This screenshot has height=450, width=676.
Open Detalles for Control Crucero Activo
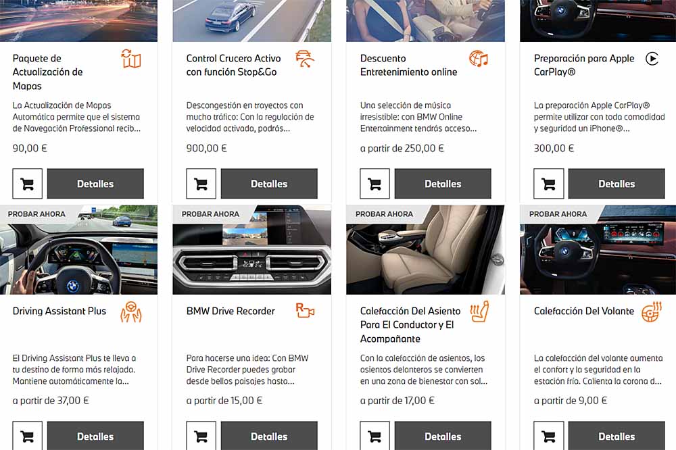(269, 184)
